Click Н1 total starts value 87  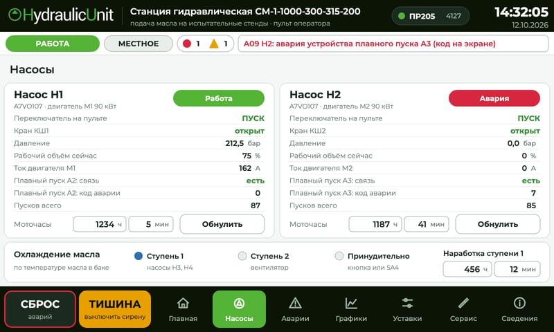[x=256, y=205]
